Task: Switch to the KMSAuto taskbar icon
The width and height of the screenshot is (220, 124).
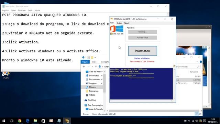Action: tap(67, 121)
